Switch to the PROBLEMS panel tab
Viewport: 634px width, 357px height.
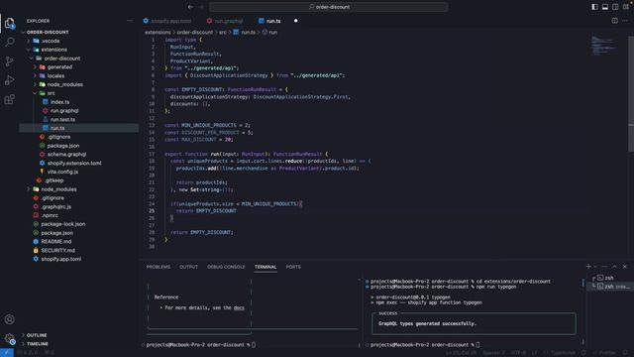tap(158, 267)
